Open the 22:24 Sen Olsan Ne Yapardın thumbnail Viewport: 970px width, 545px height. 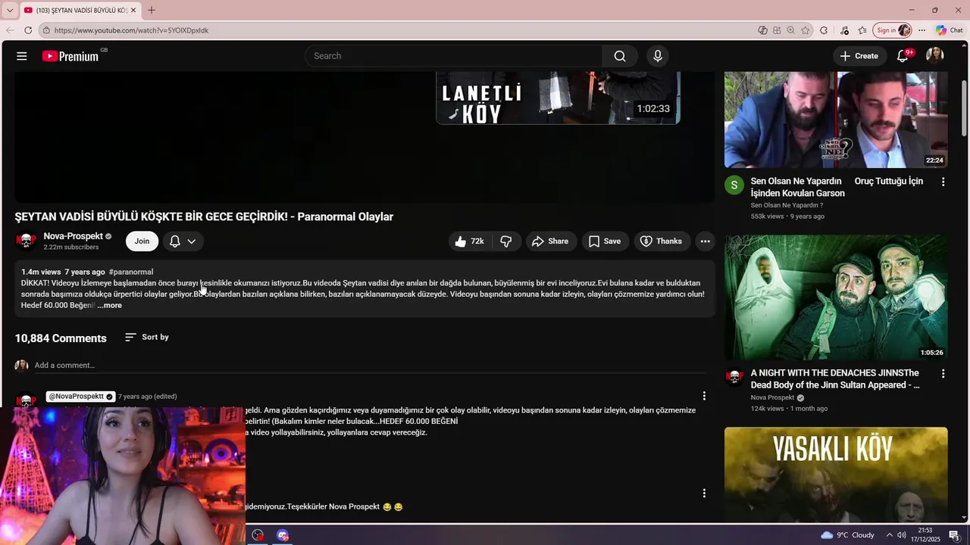point(836,120)
